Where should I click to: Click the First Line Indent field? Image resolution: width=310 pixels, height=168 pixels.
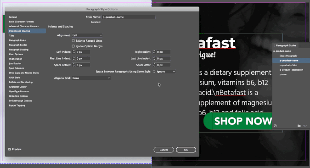(x=83, y=58)
